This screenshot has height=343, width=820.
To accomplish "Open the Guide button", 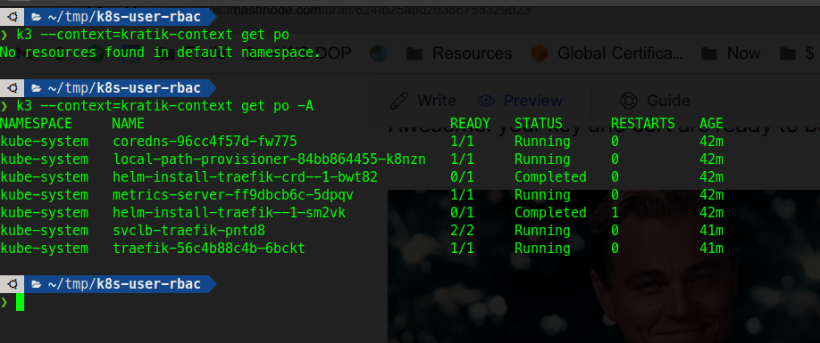I will point(655,101).
